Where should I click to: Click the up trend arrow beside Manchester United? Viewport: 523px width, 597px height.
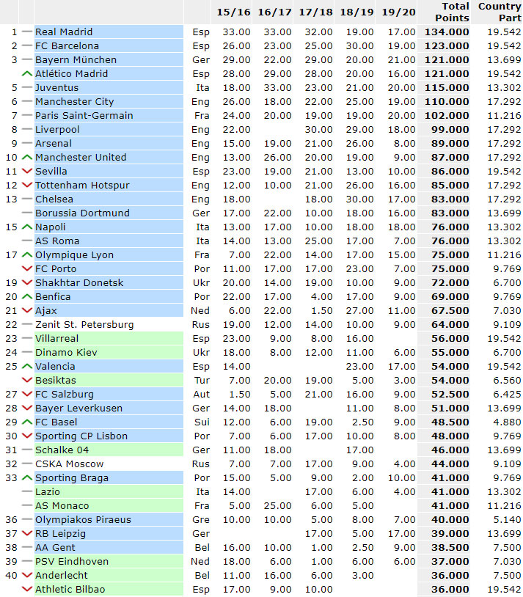pyautogui.click(x=27, y=158)
